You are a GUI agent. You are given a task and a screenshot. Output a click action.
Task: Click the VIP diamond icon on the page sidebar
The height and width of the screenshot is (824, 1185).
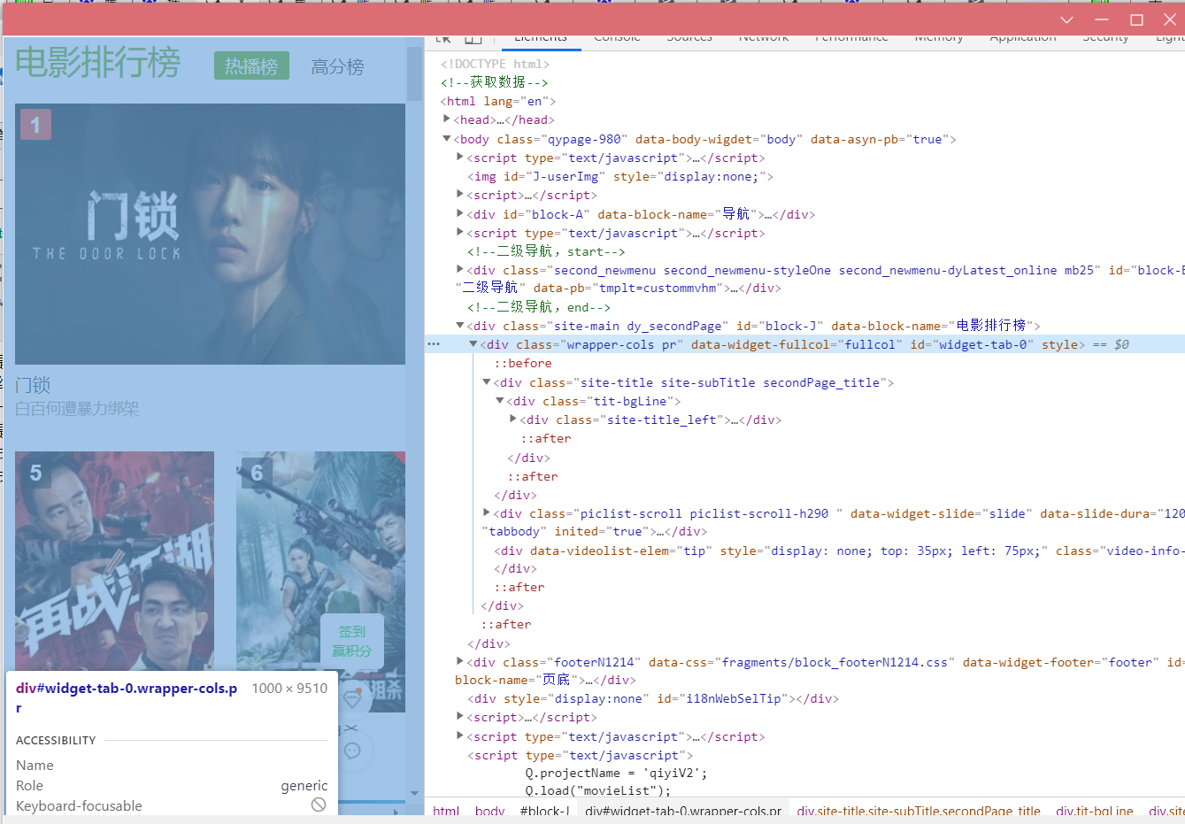[x=352, y=698]
